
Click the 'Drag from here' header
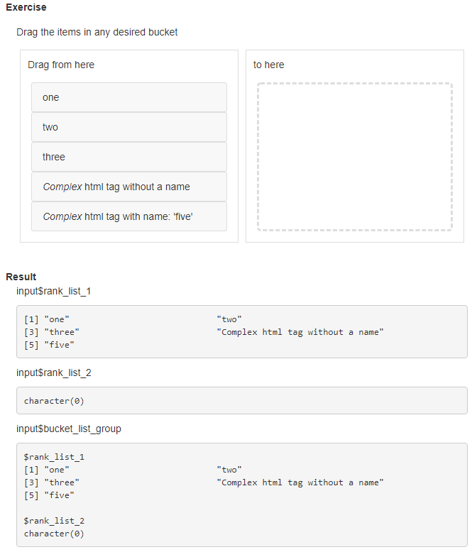tap(61, 65)
